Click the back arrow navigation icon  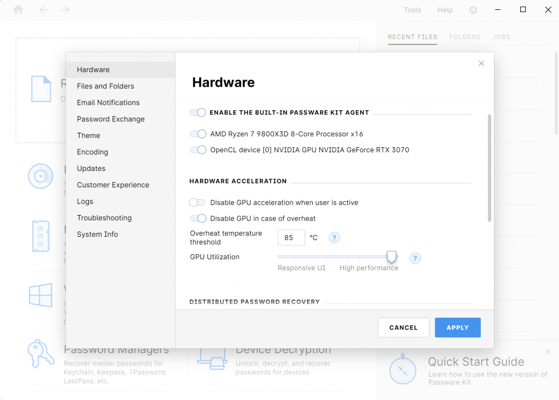point(44,10)
